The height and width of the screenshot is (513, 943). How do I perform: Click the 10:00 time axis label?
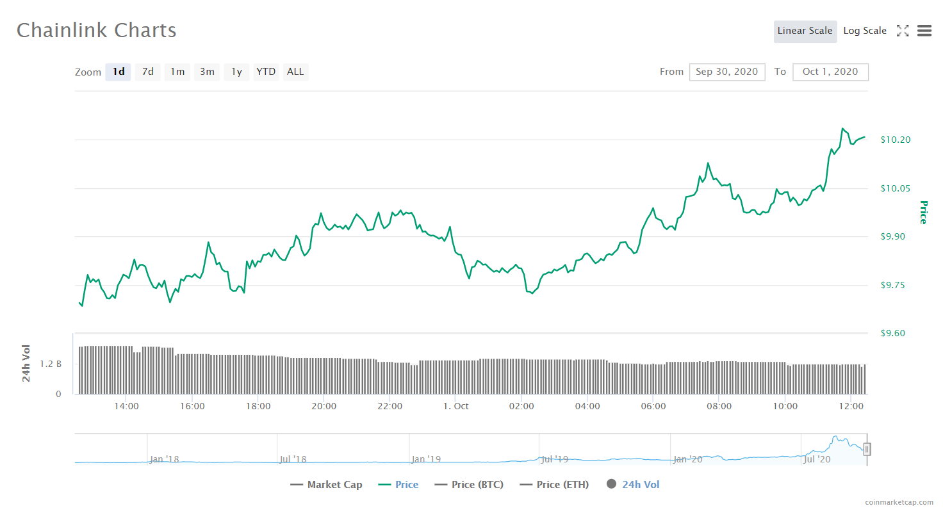[x=785, y=406]
